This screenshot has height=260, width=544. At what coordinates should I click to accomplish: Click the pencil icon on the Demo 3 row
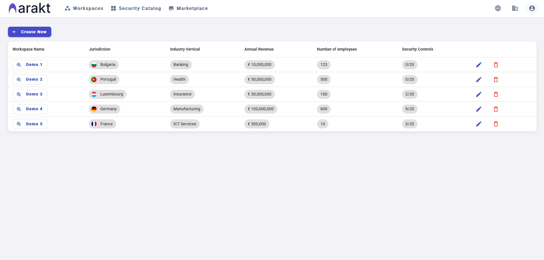[479, 94]
